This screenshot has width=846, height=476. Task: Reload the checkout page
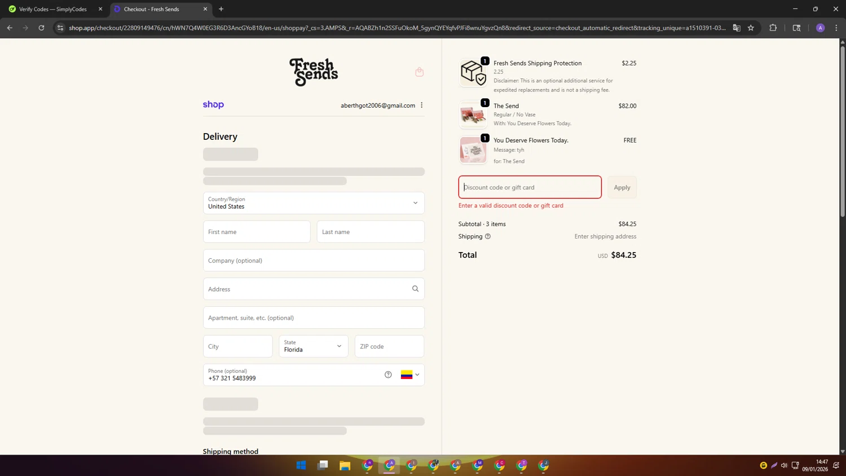tap(41, 28)
